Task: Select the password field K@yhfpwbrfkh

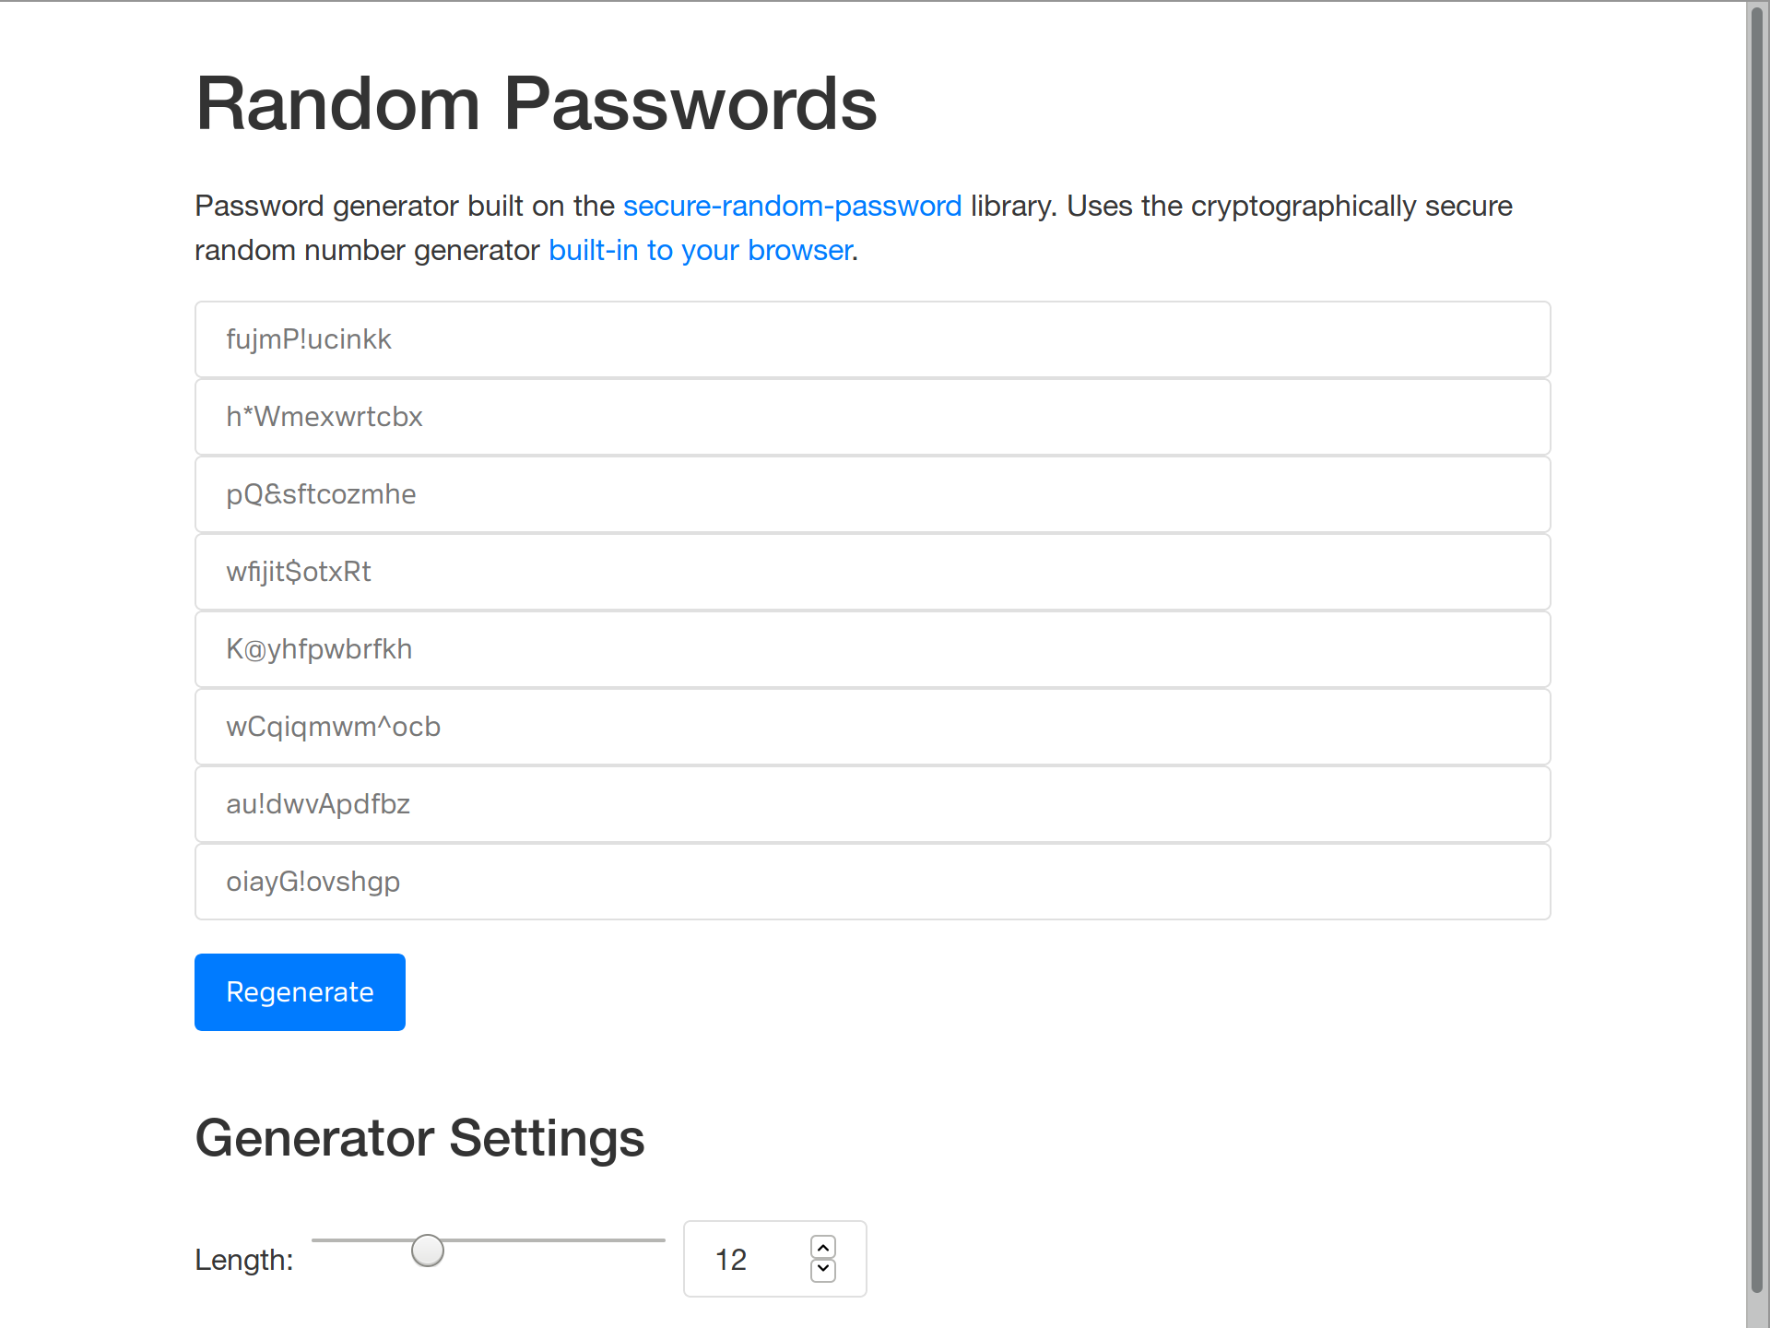Action: click(x=872, y=649)
